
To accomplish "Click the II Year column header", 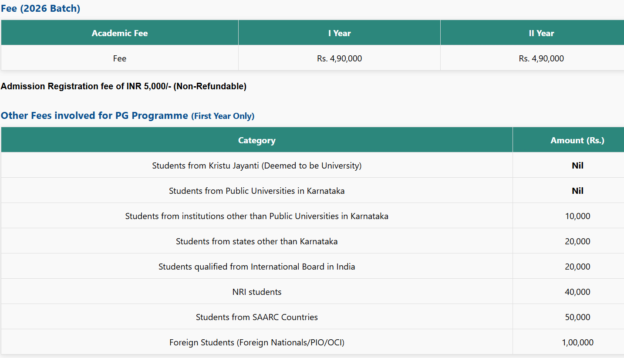I will [541, 33].
